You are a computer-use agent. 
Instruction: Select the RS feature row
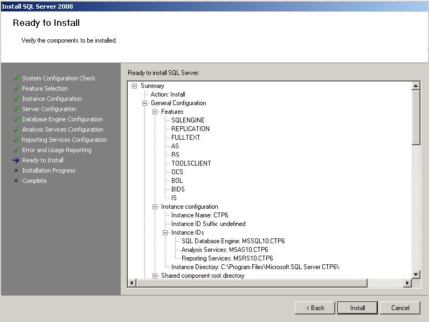pyautogui.click(x=175, y=155)
